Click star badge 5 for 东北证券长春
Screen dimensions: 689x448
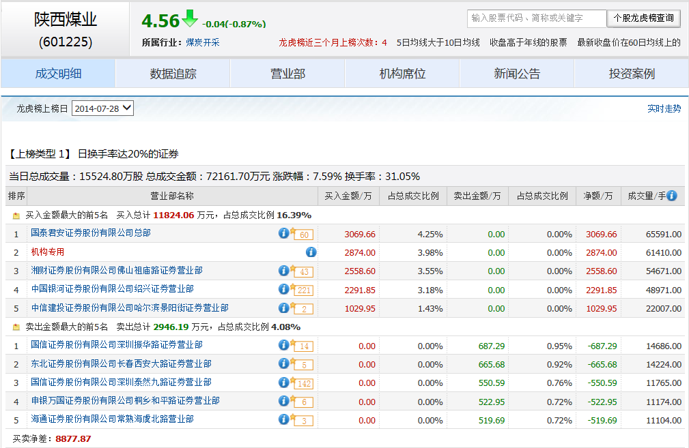coord(302,364)
